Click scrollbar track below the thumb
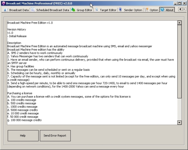This screenshot has height=150, width=188. coord(179,109)
